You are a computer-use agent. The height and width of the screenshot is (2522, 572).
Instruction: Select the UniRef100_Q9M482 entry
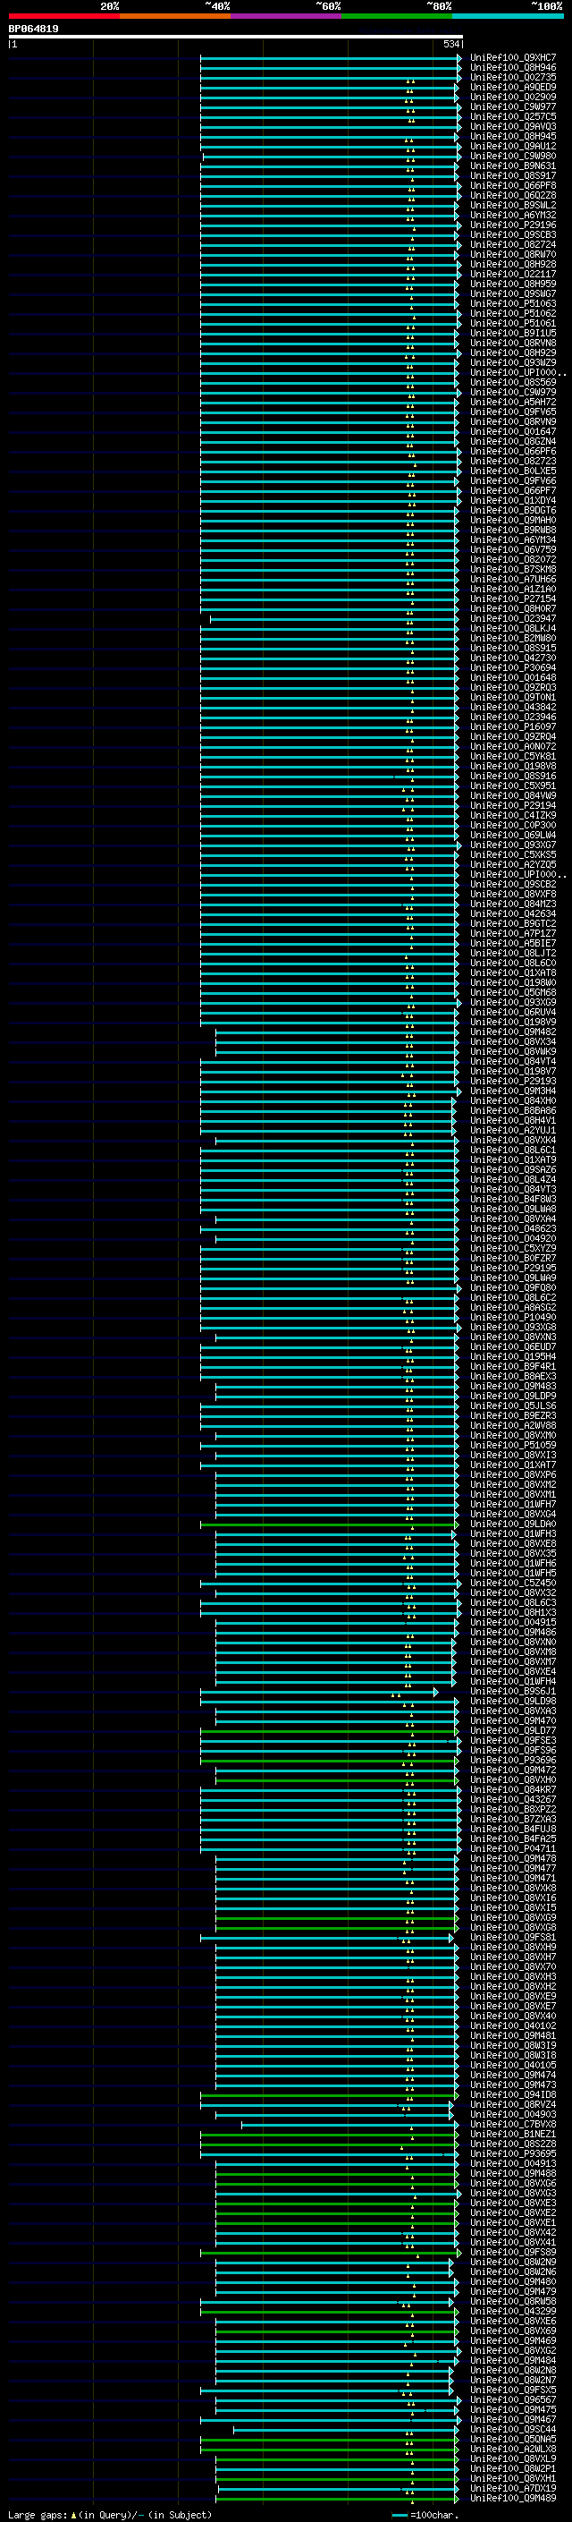[x=513, y=1032]
